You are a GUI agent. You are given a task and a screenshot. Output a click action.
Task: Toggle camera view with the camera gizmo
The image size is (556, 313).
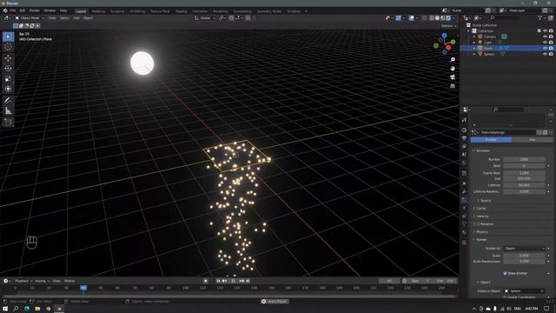453,77
